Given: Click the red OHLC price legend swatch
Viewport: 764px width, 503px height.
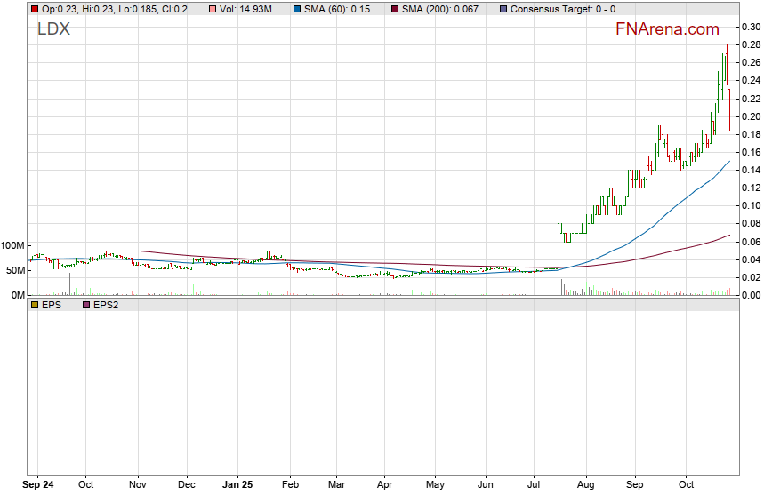Looking at the screenshot, I should (34, 9).
